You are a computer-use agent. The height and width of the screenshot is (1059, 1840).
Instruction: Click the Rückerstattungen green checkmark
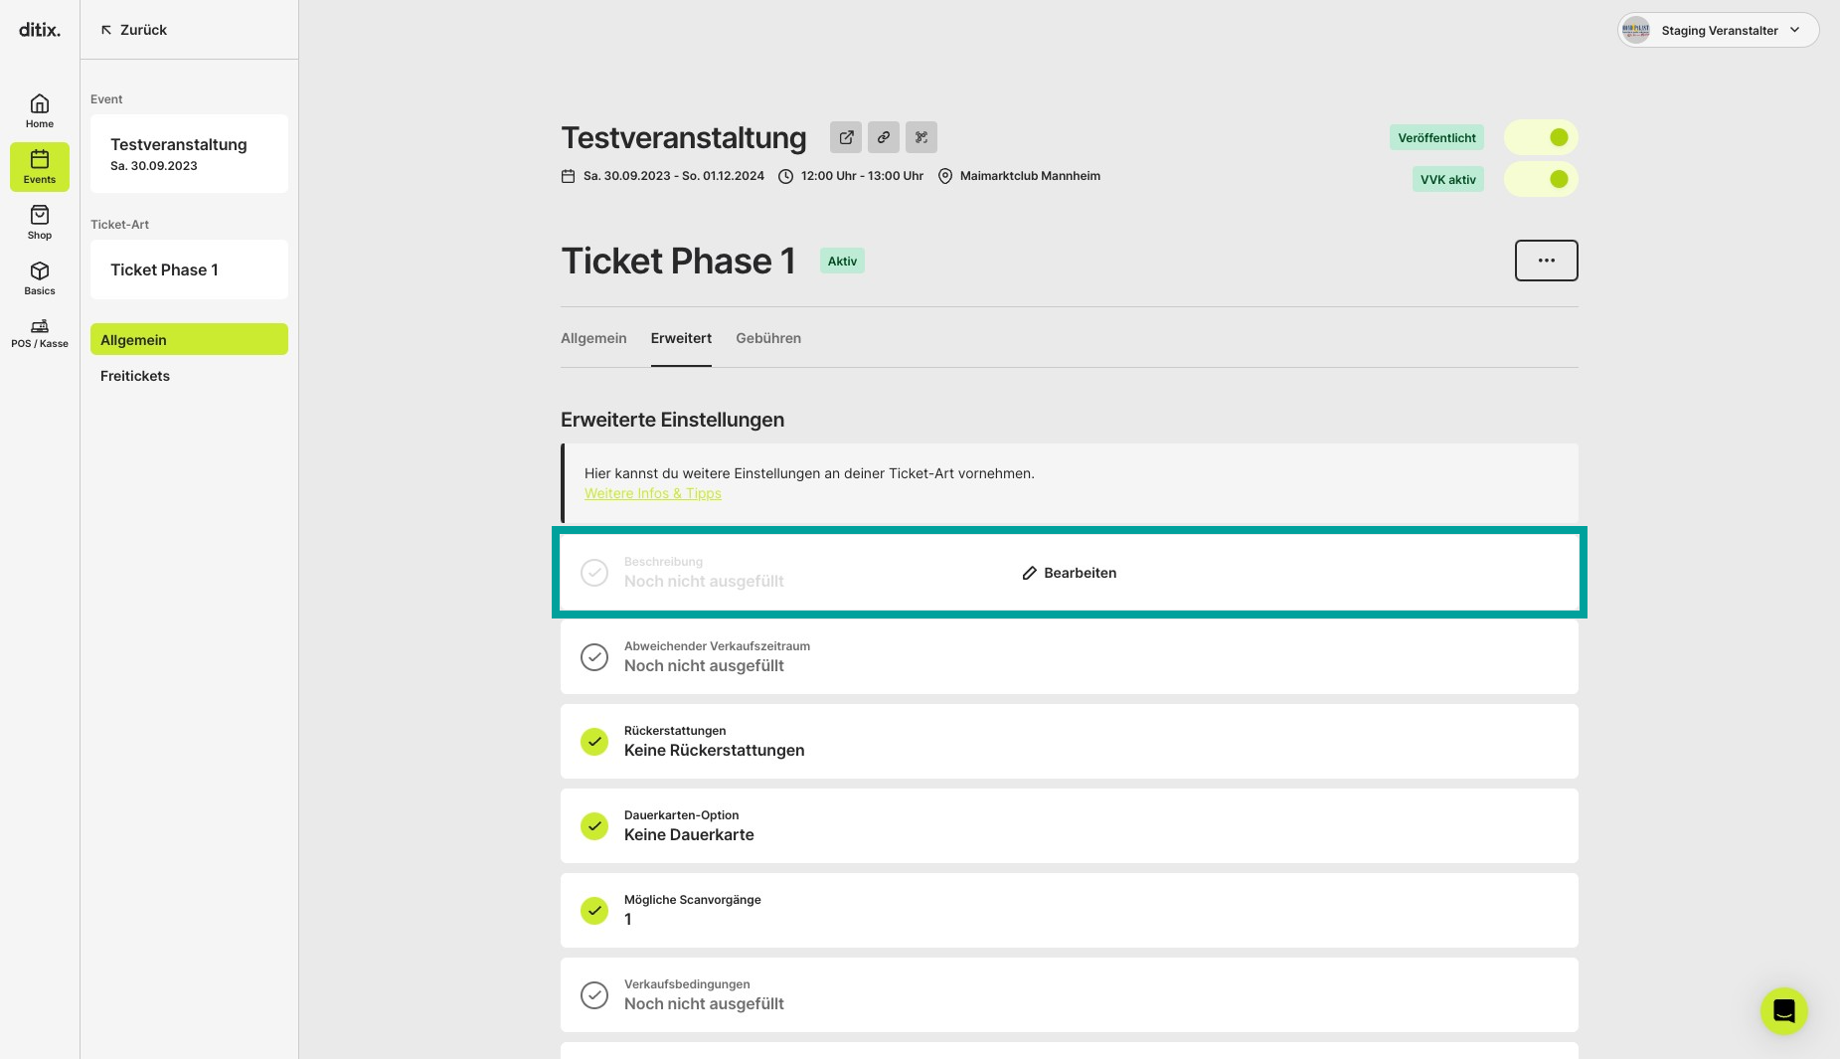coord(594,742)
